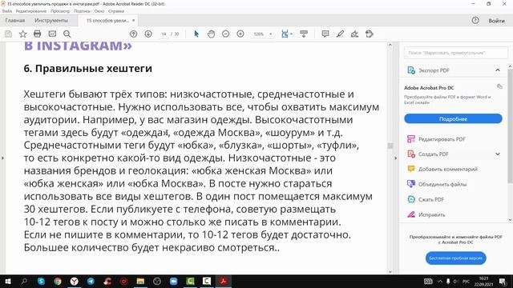Click the Войти sign-in button
Screen dimensions: 513x288
coord(496,21)
